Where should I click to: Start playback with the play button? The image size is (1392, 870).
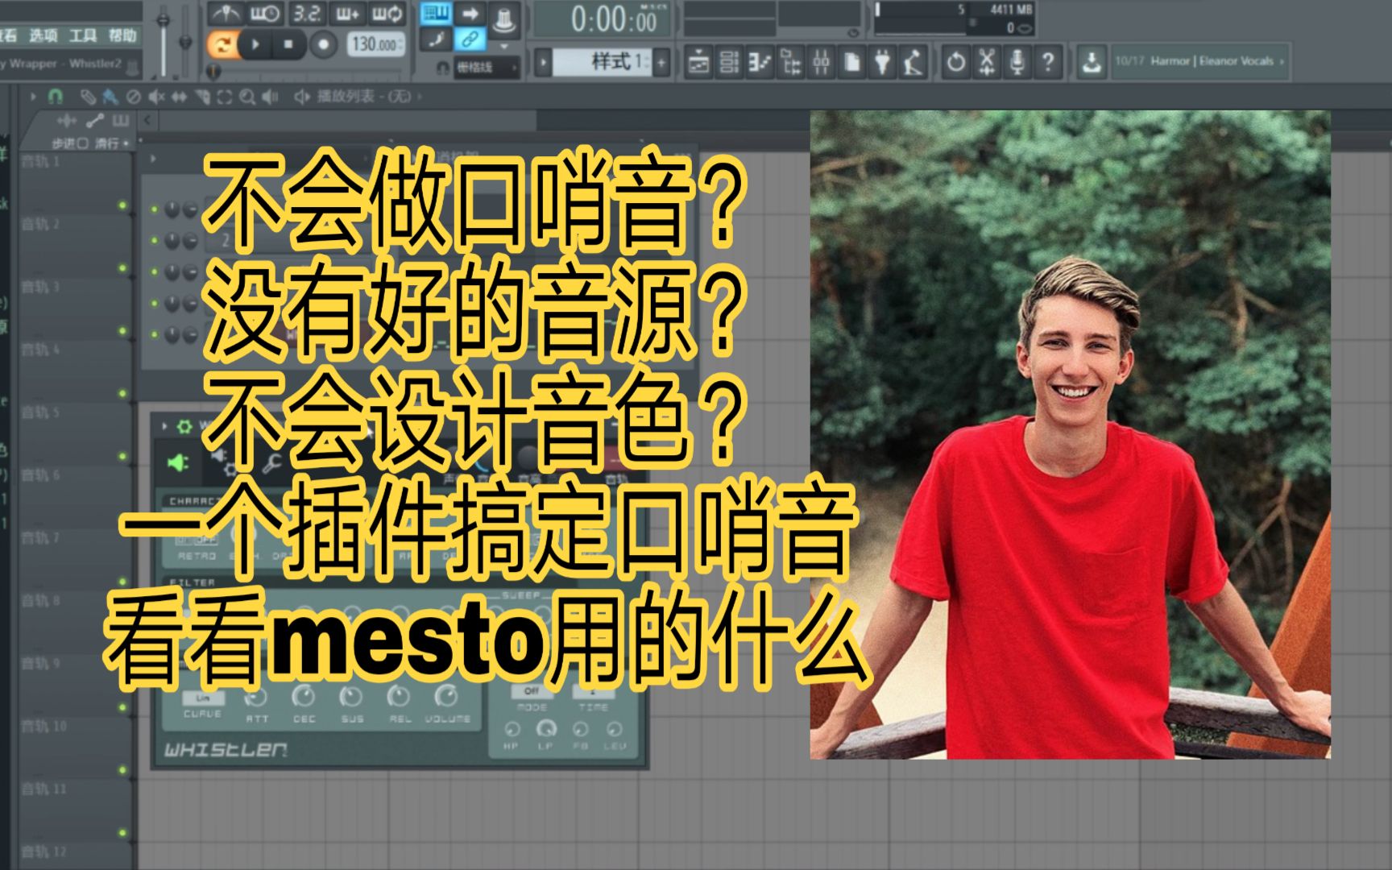tap(255, 44)
